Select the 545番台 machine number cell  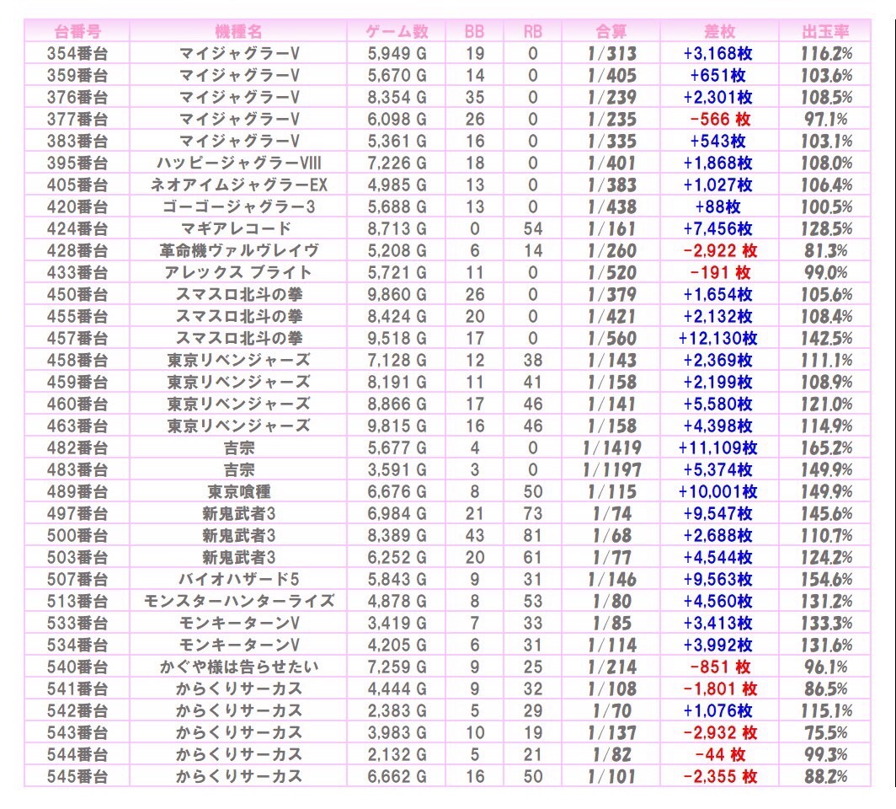[77, 776]
